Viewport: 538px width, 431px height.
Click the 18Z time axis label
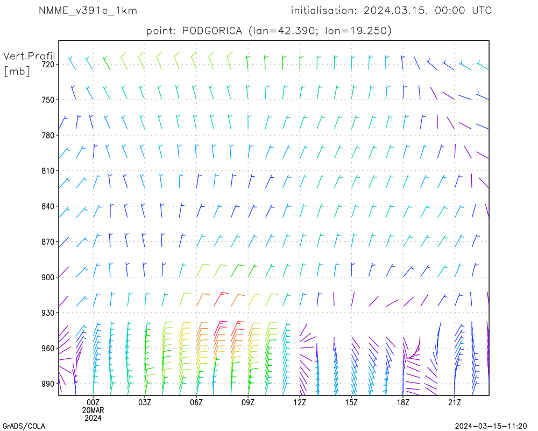pyautogui.click(x=403, y=402)
